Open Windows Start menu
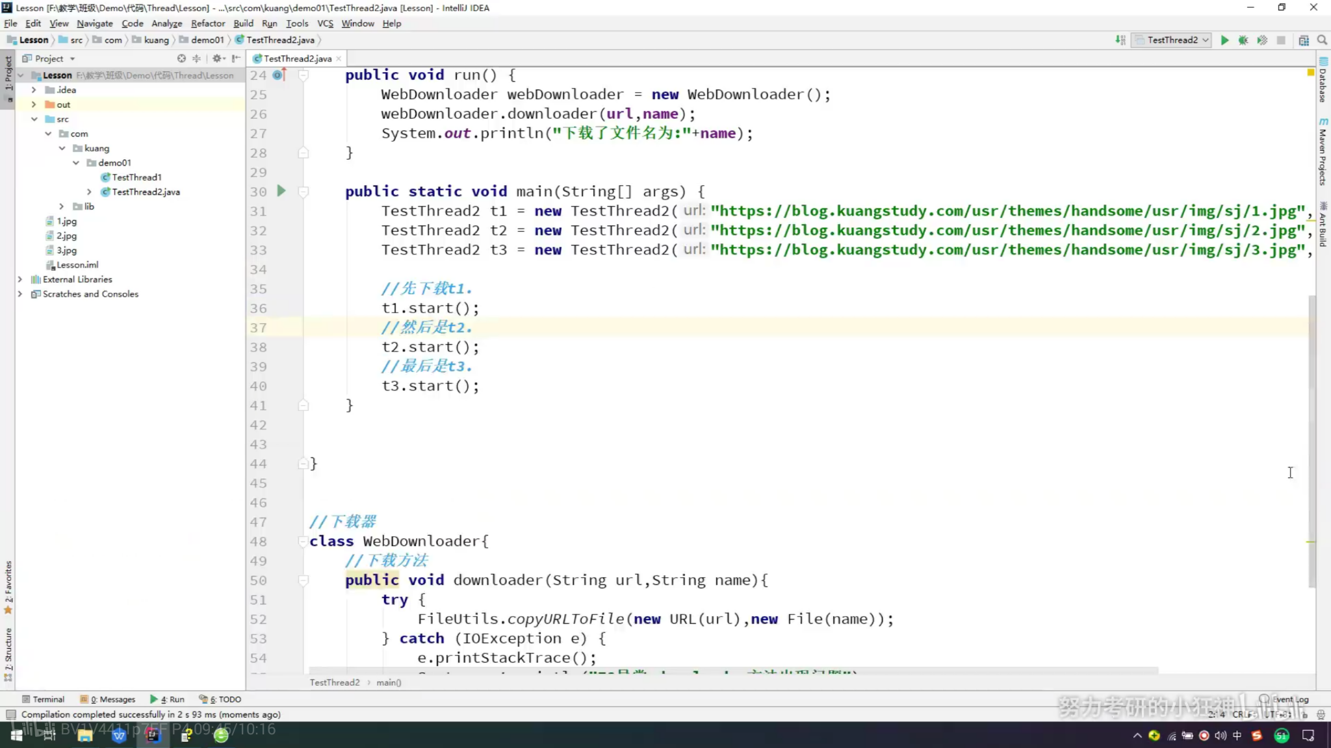This screenshot has height=748, width=1331. click(17, 735)
